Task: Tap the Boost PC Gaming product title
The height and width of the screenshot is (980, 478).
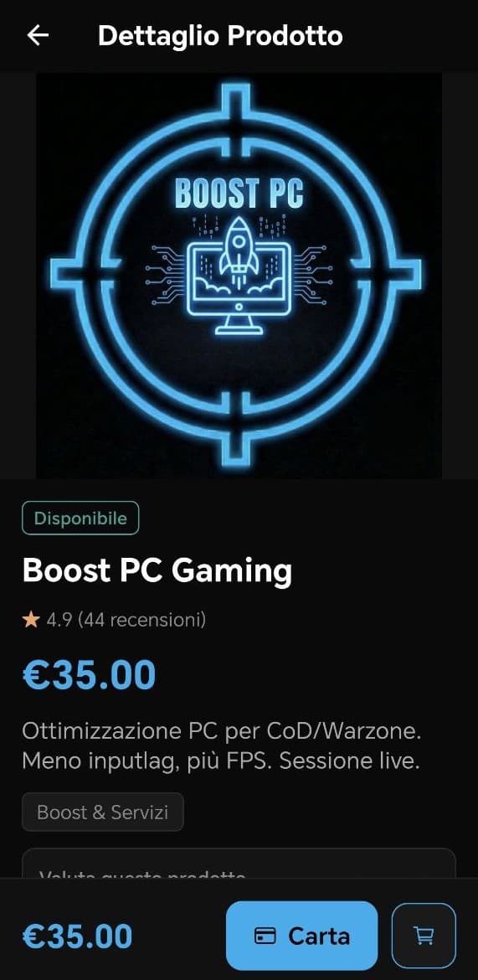Action: 157,570
